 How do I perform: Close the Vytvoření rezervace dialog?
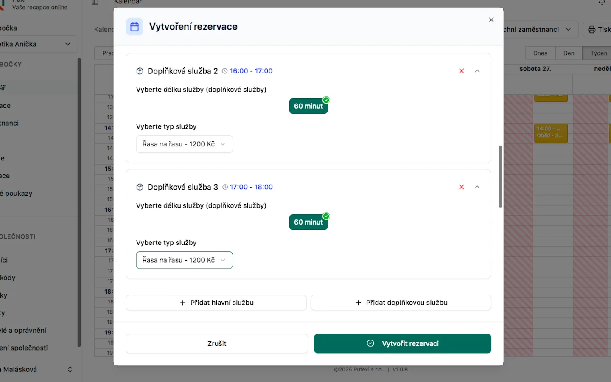(x=491, y=20)
